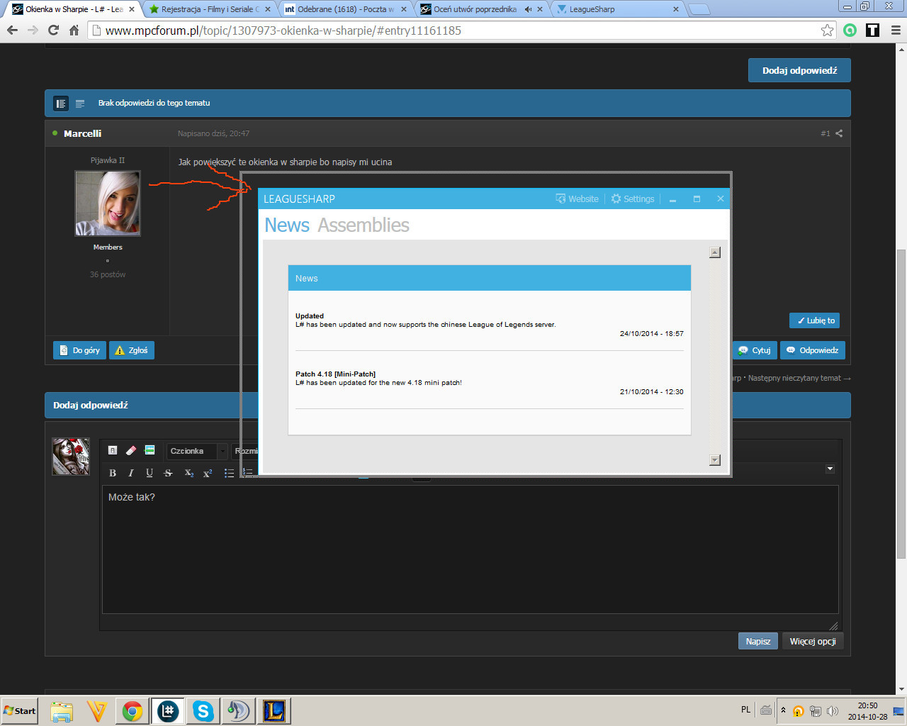Open Więcej opcji for the reply
The height and width of the screenshot is (726, 907).
point(813,641)
